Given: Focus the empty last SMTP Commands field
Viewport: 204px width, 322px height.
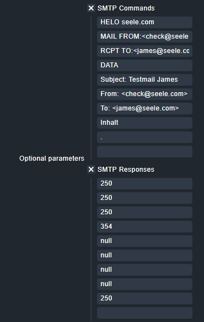Looking at the screenshot, I should tap(144, 151).
